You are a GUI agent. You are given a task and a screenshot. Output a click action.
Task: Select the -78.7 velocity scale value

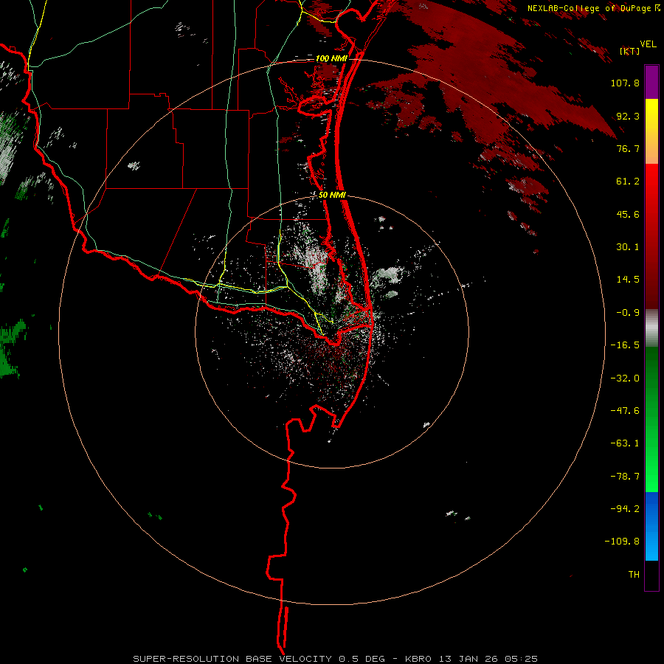(x=625, y=477)
